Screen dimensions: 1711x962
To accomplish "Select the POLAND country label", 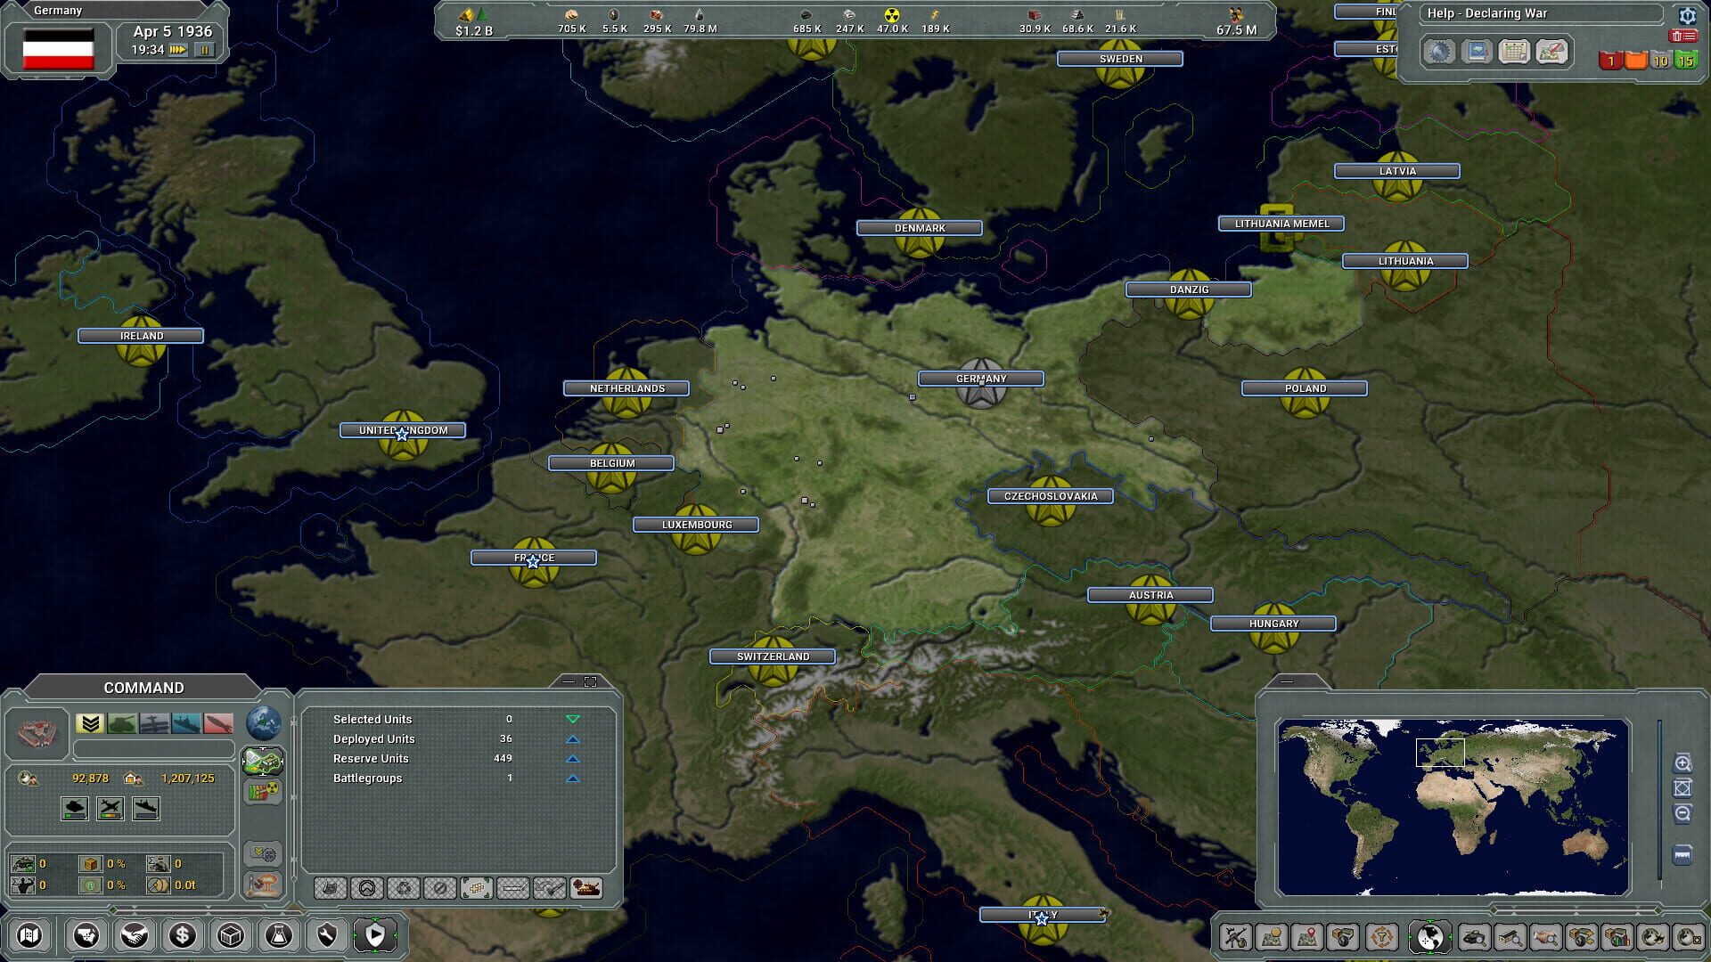I will (x=1305, y=387).
